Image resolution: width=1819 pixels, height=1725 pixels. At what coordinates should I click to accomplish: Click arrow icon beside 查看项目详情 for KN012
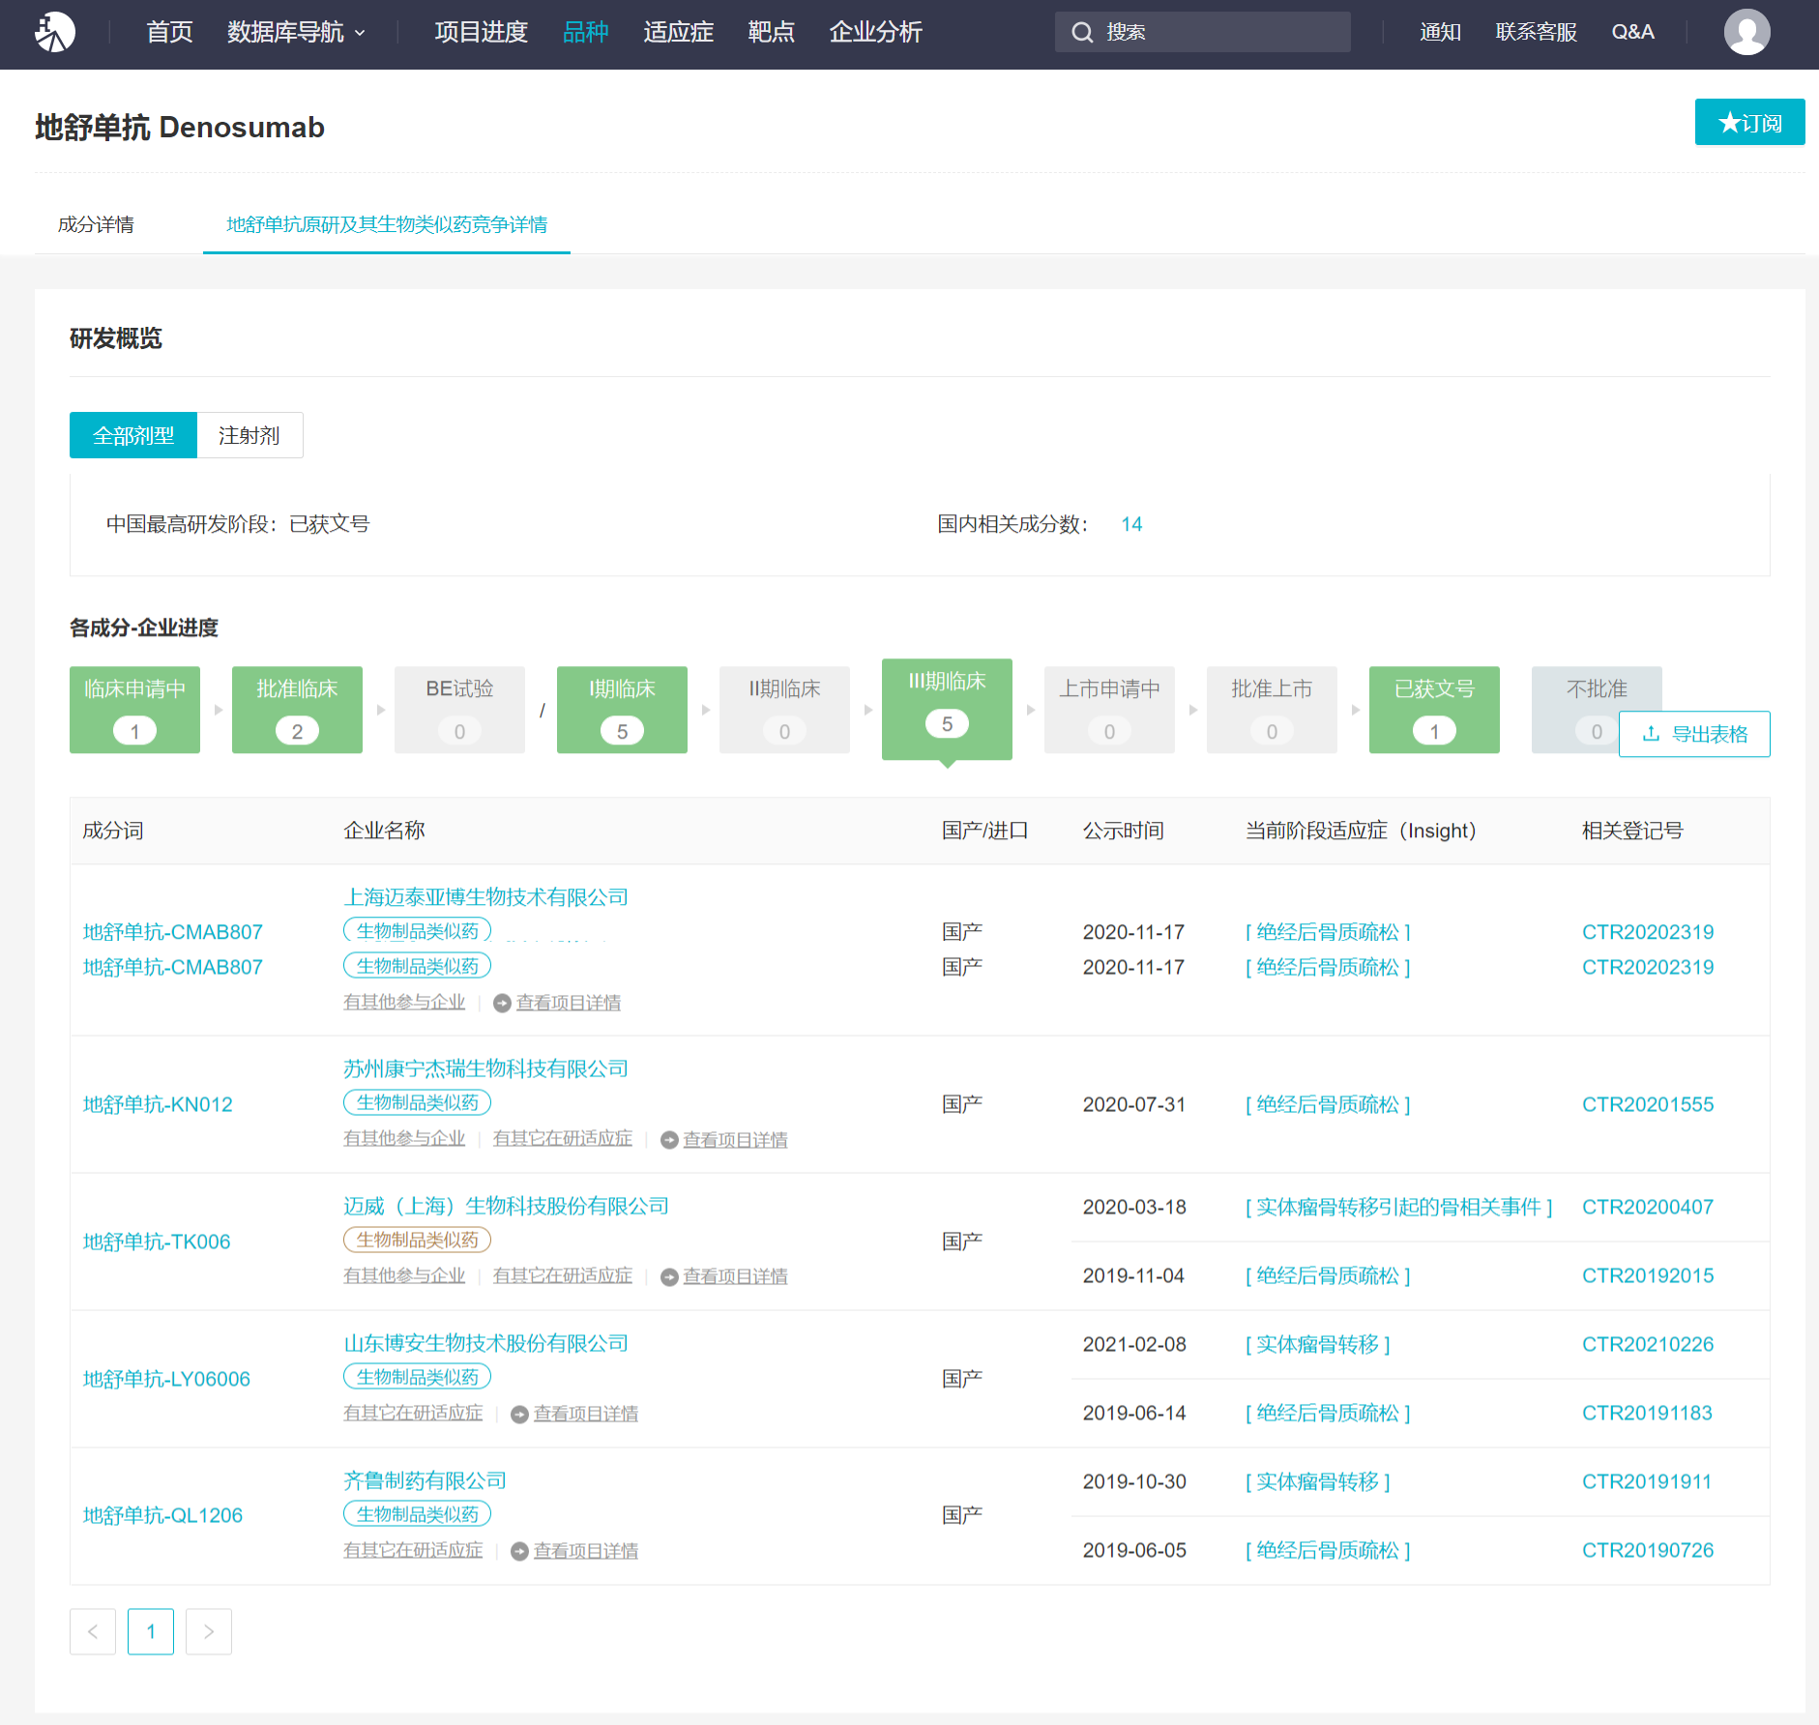coord(669,1141)
